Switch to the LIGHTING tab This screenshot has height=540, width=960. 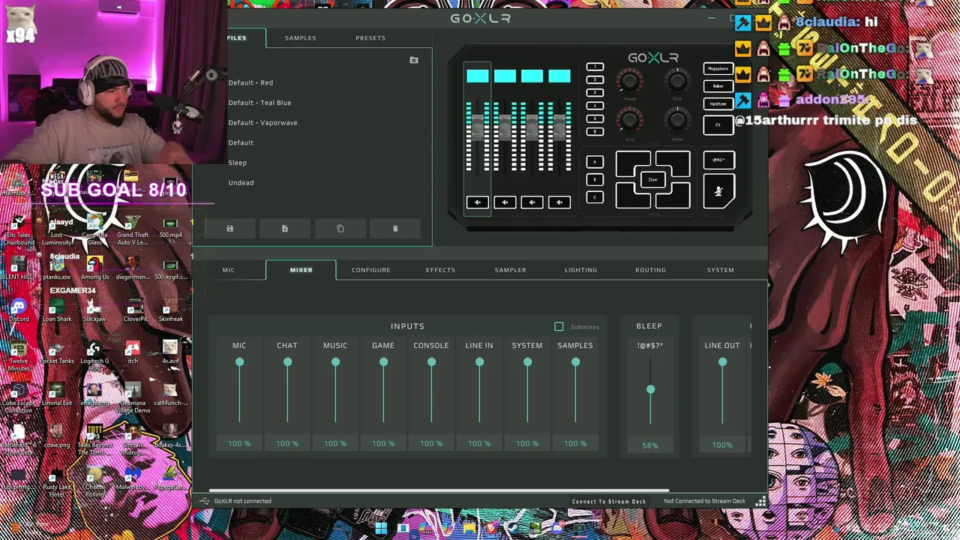point(581,270)
